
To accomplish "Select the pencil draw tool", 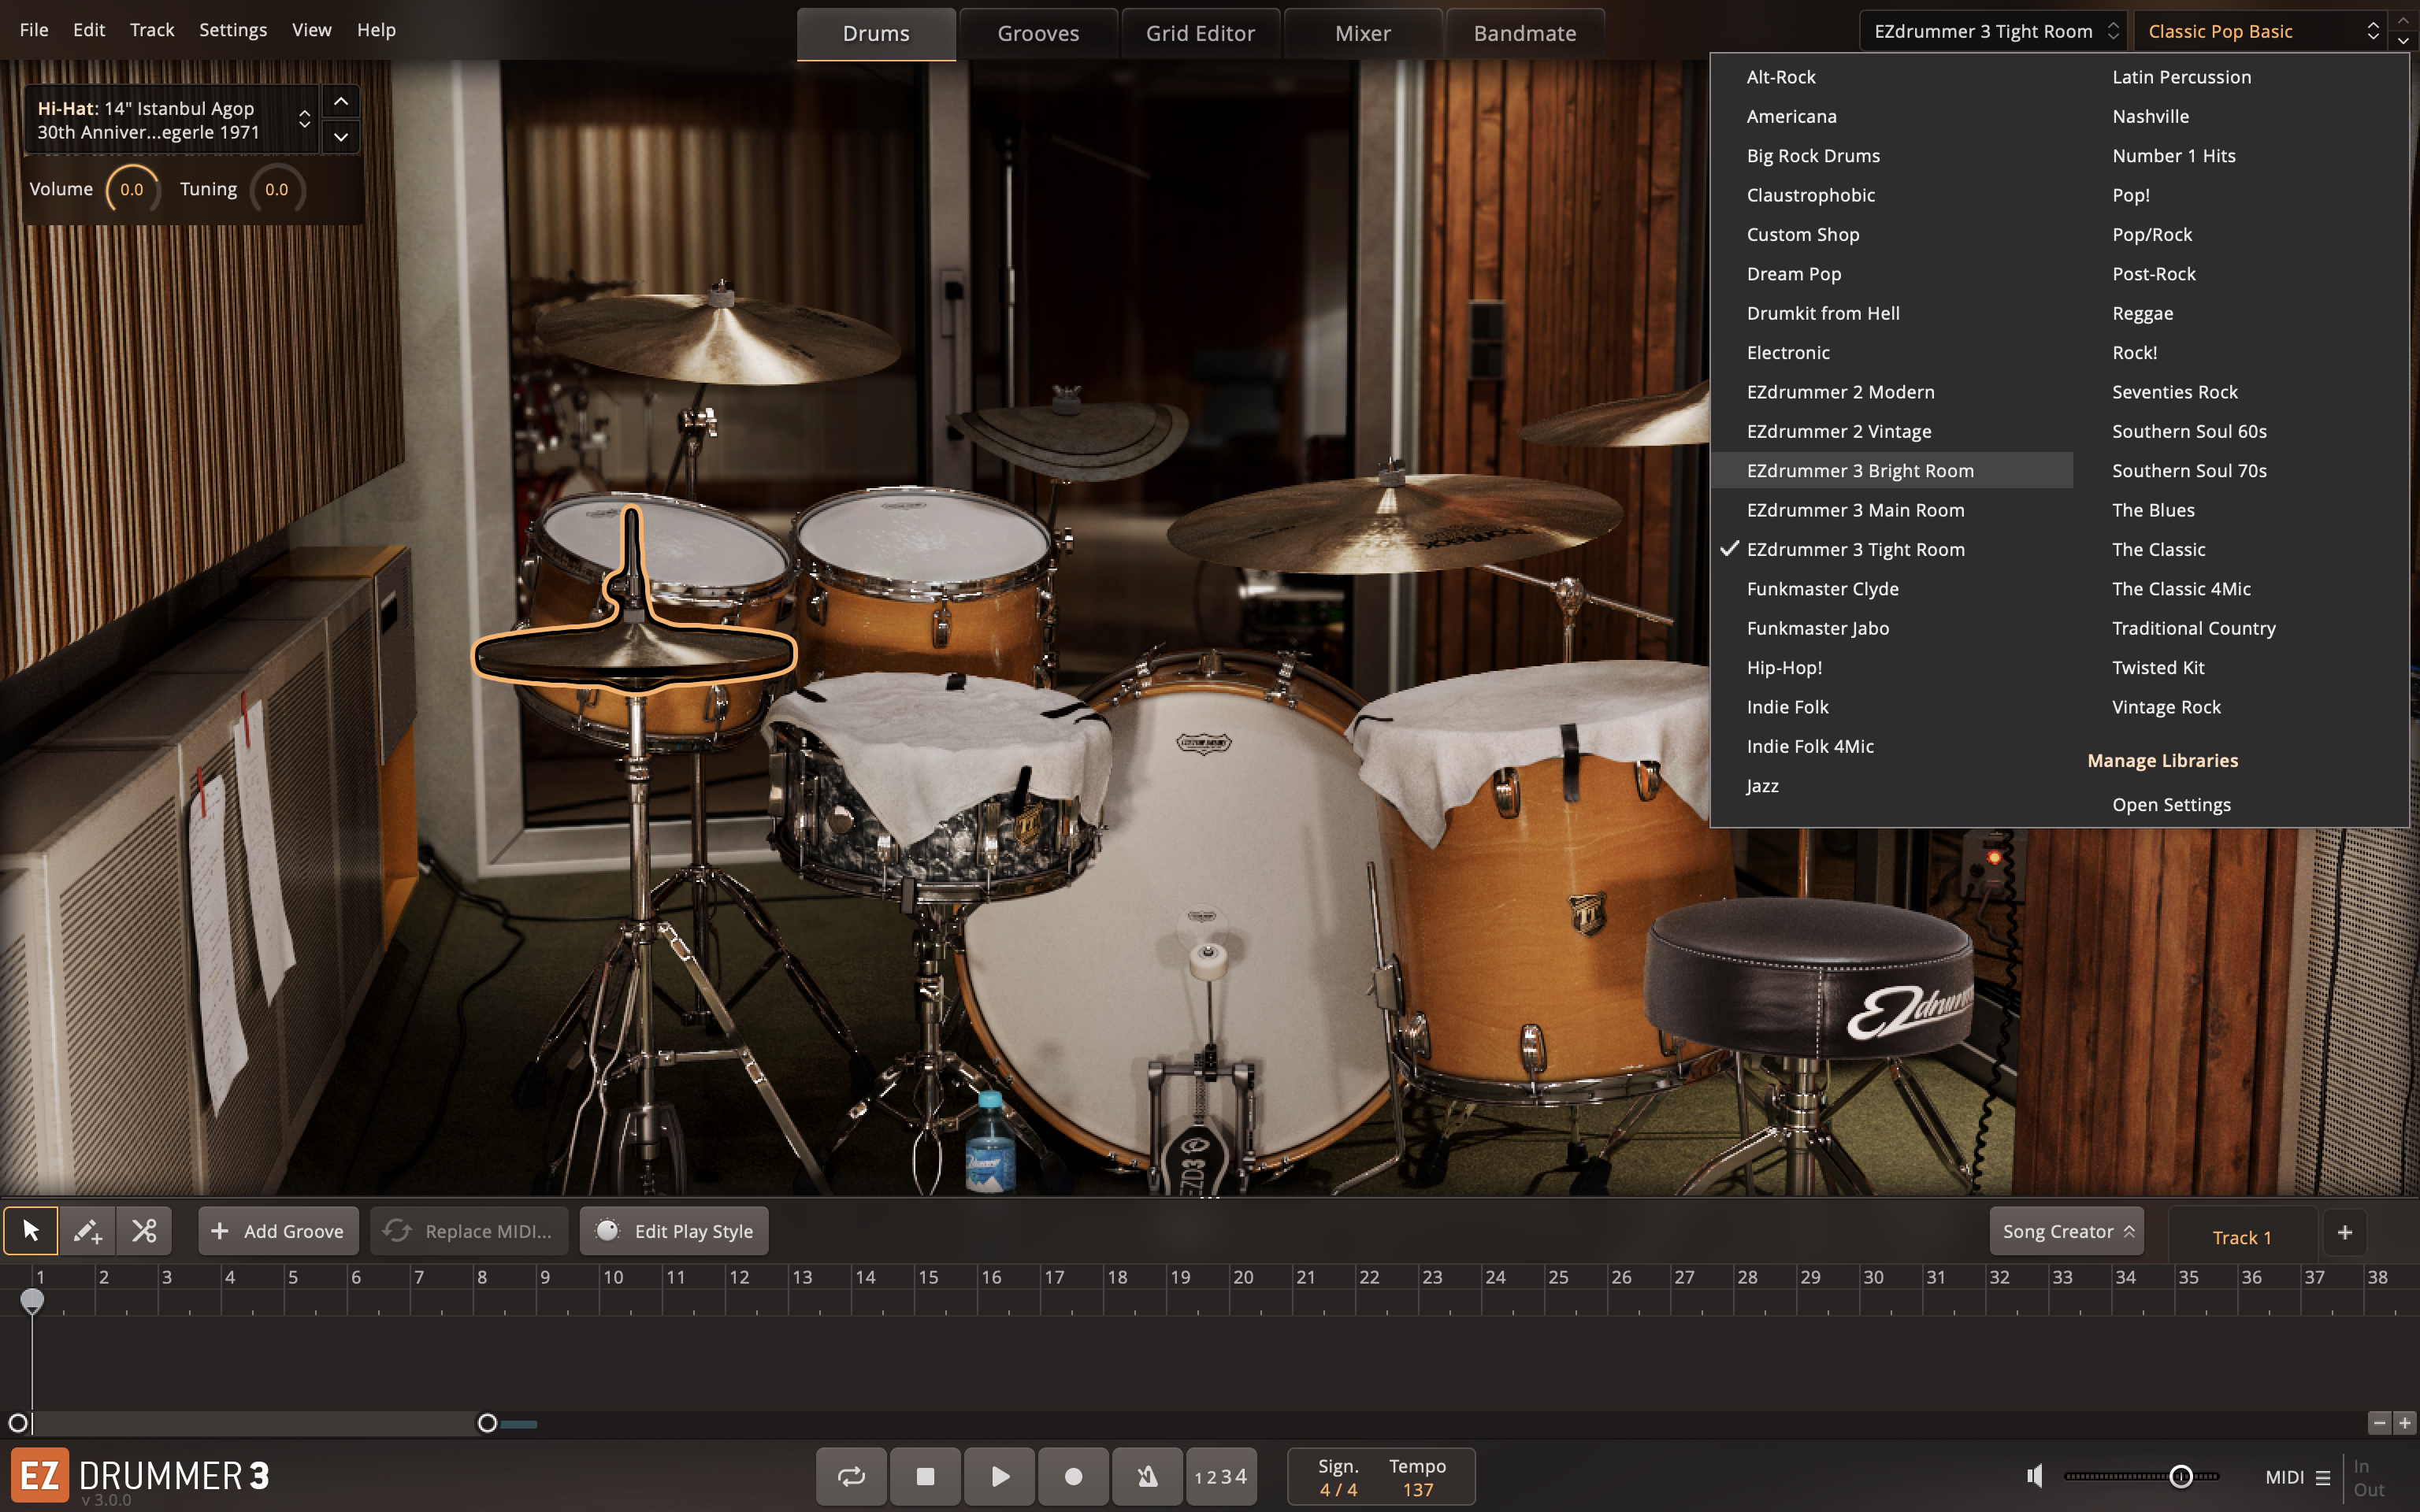I will [87, 1231].
